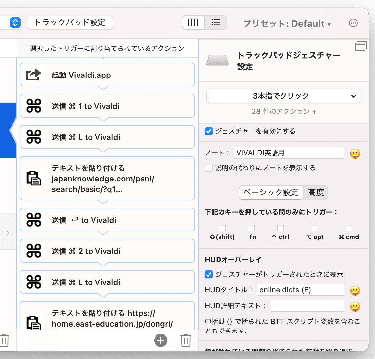Disable ジェスチャーを有効にする checkbox
This screenshot has height=359, width=375.
(209, 131)
